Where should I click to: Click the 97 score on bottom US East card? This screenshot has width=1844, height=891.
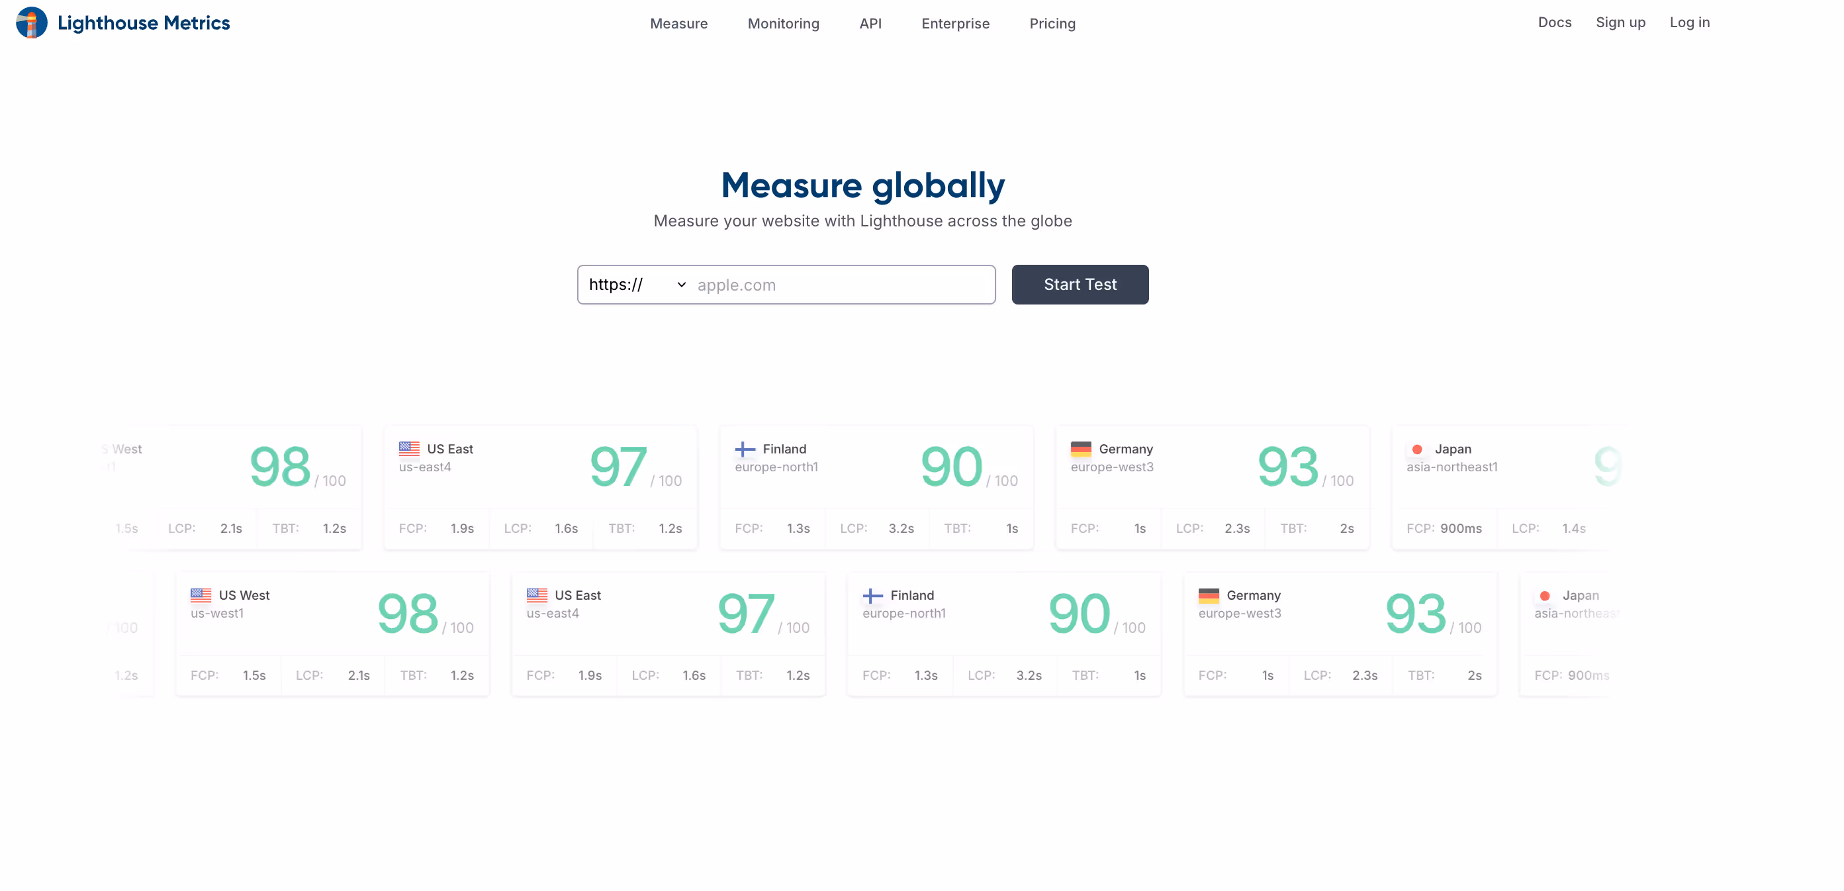[x=745, y=614]
